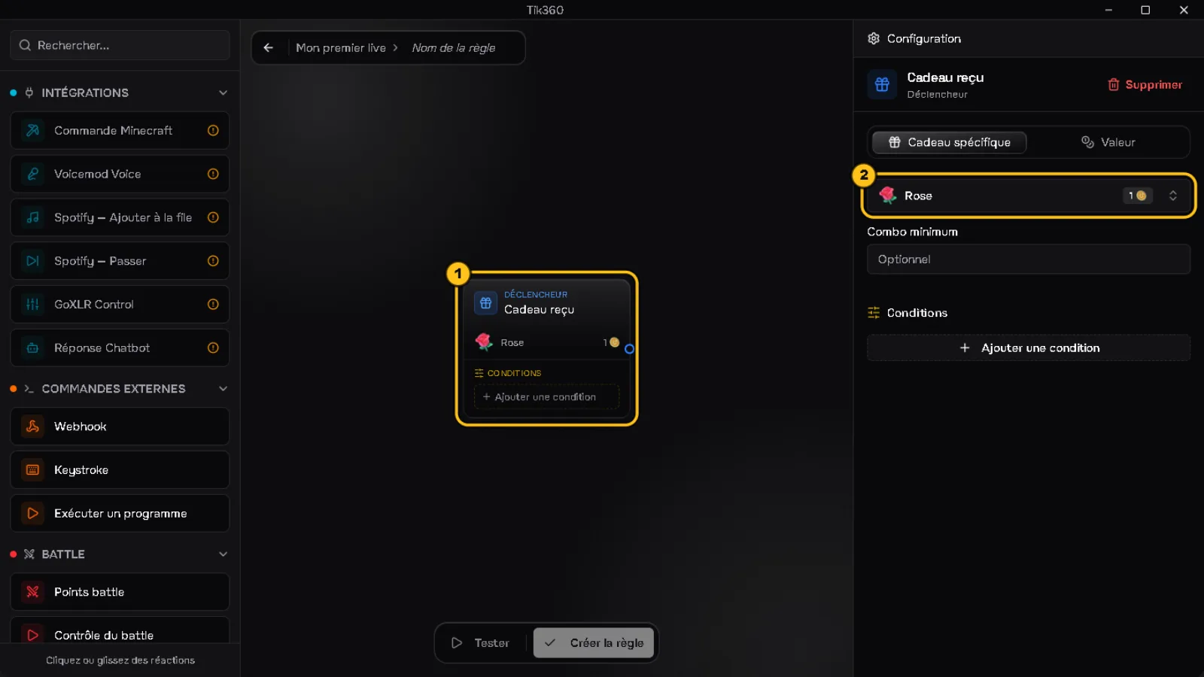Click warning icon next to Voicemod Voice
The image size is (1204, 677).
[x=213, y=175]
